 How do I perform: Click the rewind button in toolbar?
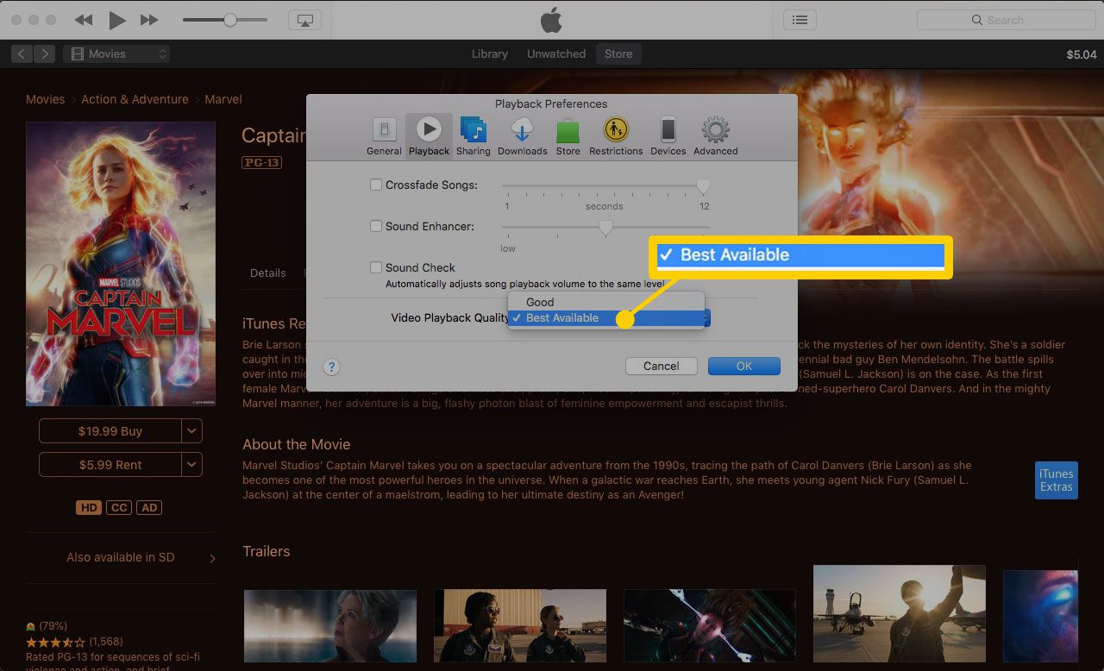tap(84, 20)
